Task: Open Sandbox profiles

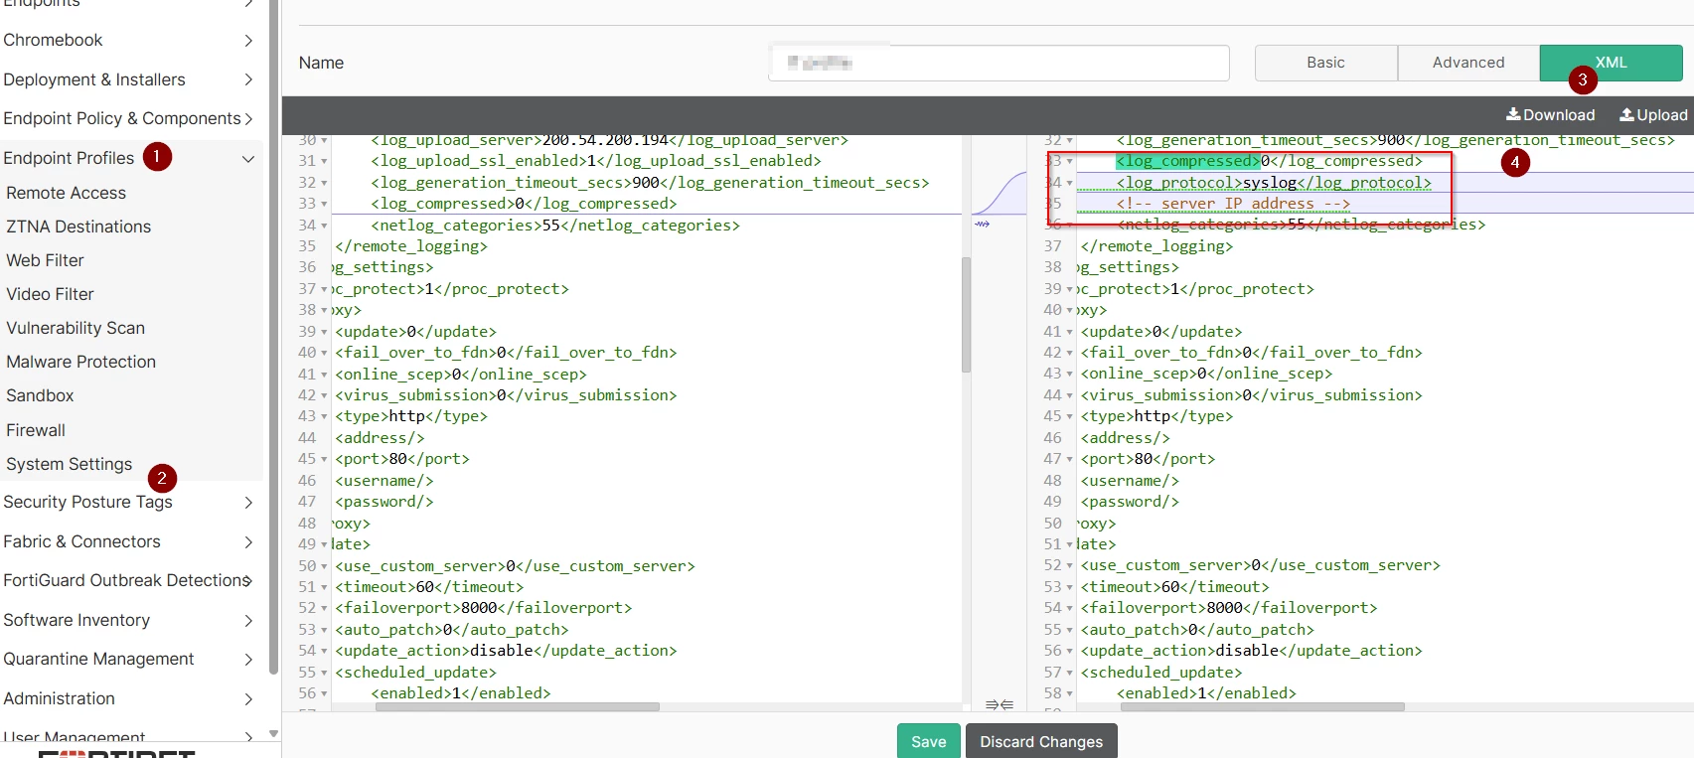Action: click(40, 395)
